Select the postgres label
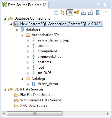The height and width of the screenshot is (118, 112). point(44,62)
